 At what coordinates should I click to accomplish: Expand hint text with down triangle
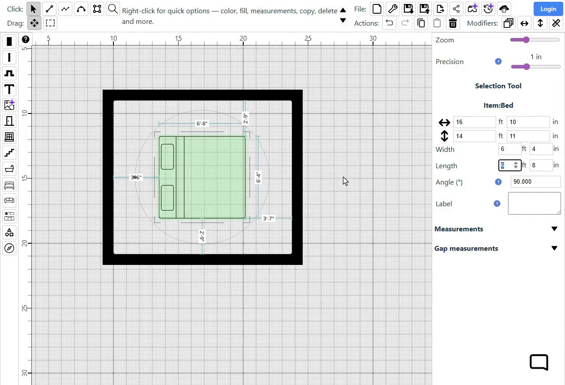tap(343, 20)
